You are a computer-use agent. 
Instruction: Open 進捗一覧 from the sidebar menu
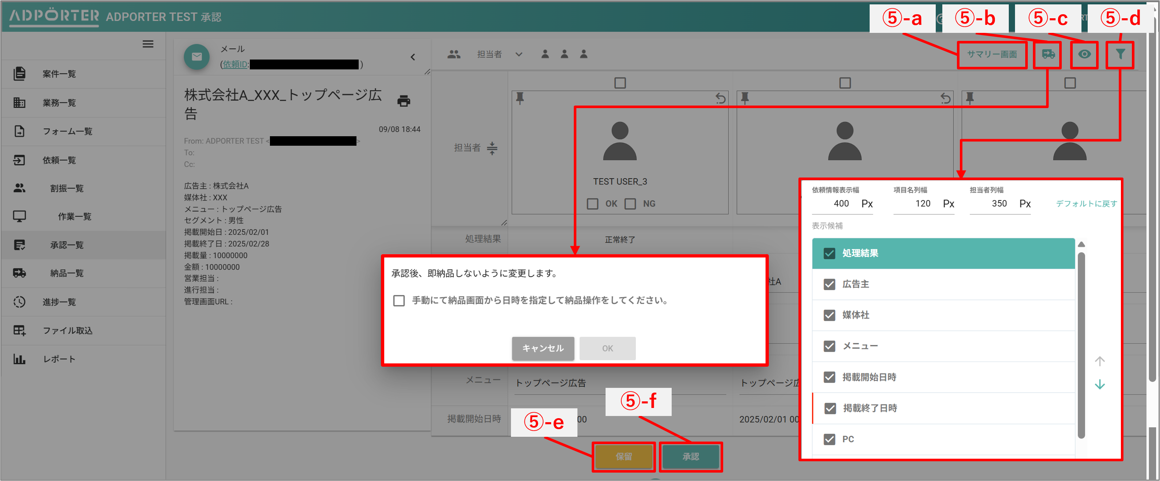point(59,302)
